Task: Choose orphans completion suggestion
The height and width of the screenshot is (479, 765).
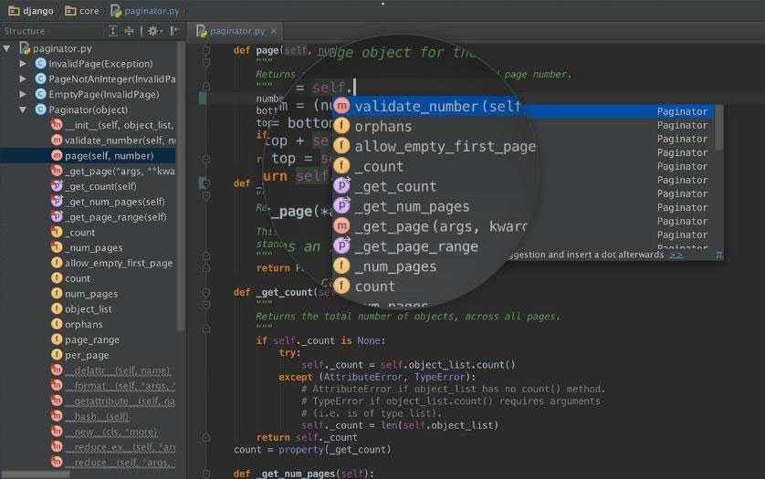Action: (x=383, y=126)
